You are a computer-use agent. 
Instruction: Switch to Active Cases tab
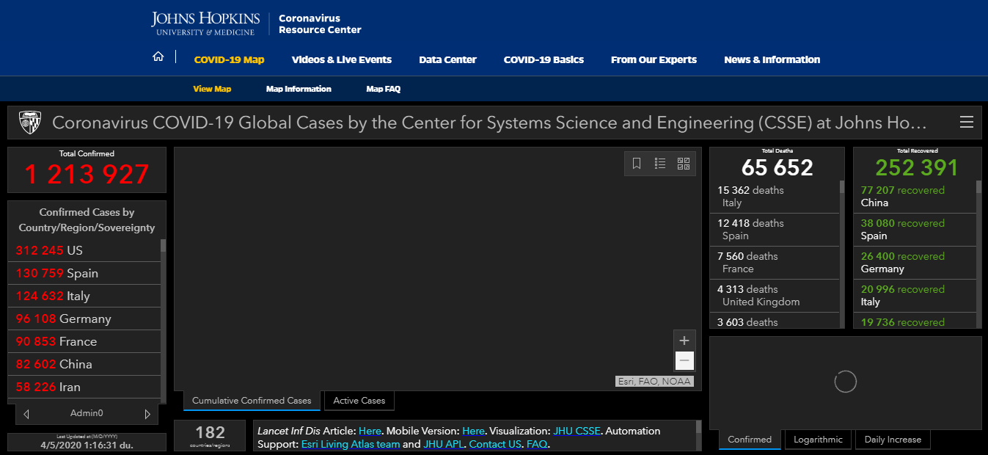pyautogui.click(x=359, y=401)
